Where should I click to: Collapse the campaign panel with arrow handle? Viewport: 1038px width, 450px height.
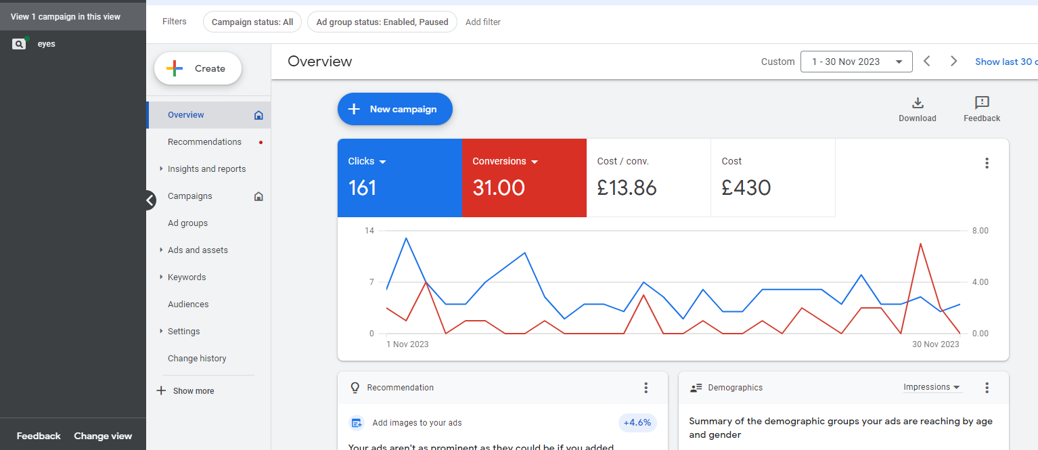tap(150, 200)
